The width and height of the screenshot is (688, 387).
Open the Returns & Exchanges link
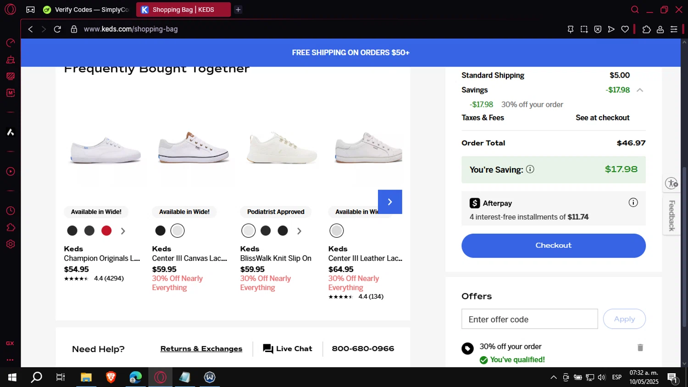tap(201, 349)
